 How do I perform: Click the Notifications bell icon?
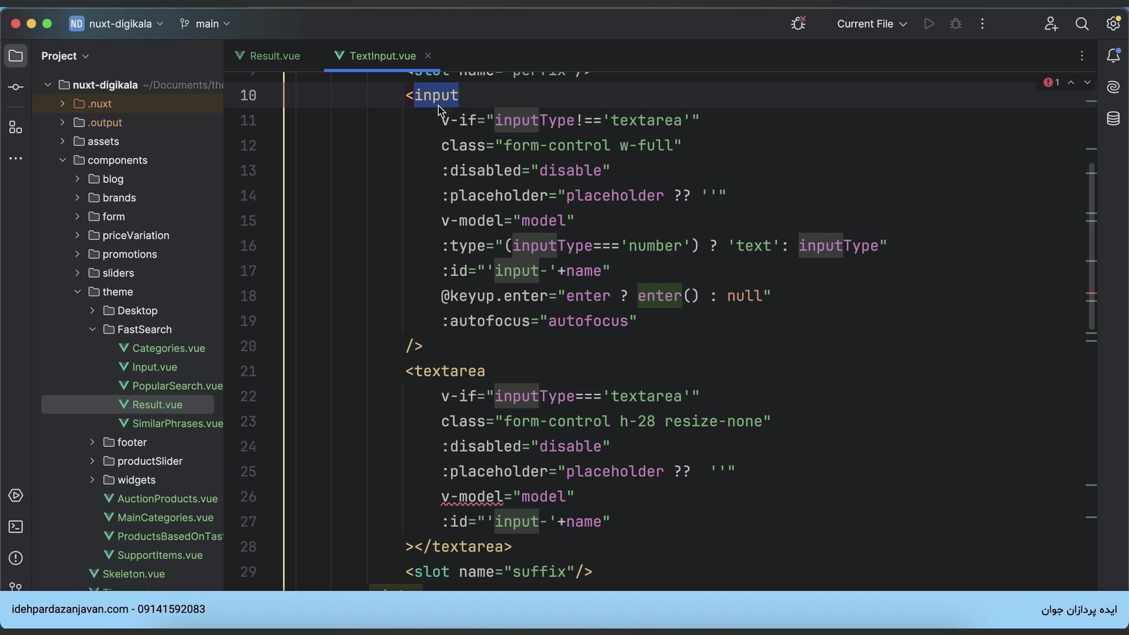click(x=1113, y=56)
